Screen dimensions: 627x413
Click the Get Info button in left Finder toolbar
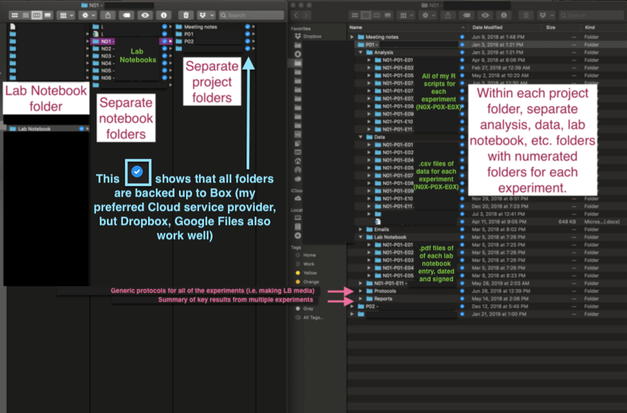(164, 15)
